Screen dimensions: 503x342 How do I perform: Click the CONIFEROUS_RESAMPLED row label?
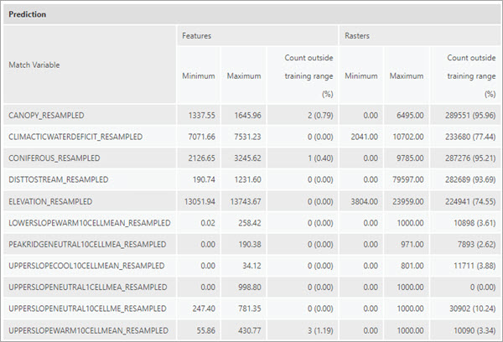point(54,158)
